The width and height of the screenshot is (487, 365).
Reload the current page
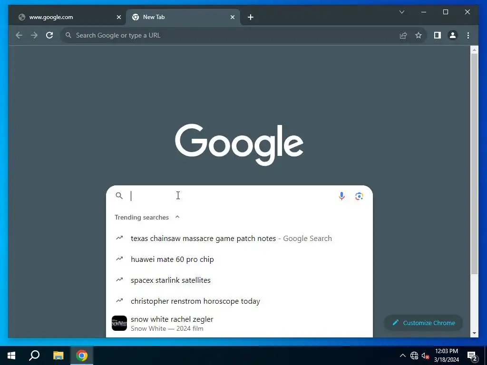[49, 35]
